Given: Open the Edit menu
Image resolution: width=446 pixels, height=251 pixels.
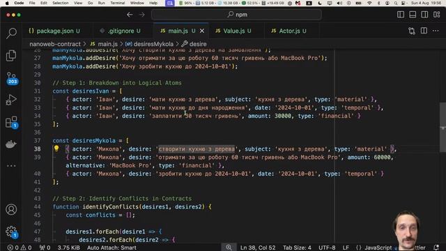Looking at the screenshot, I should click(44, 3).
